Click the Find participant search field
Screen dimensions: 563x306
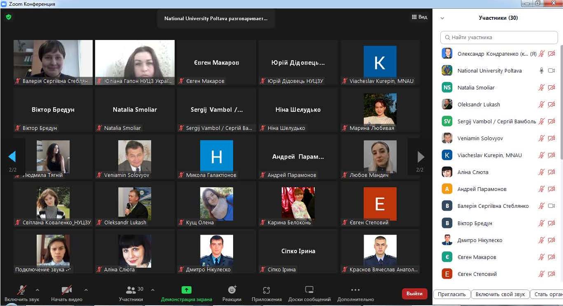[x=499, y=37]
